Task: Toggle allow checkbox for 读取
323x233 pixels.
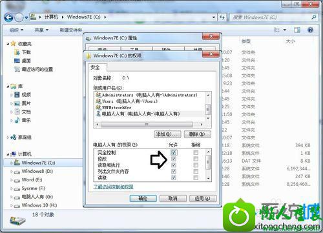Action: [174, 177]
